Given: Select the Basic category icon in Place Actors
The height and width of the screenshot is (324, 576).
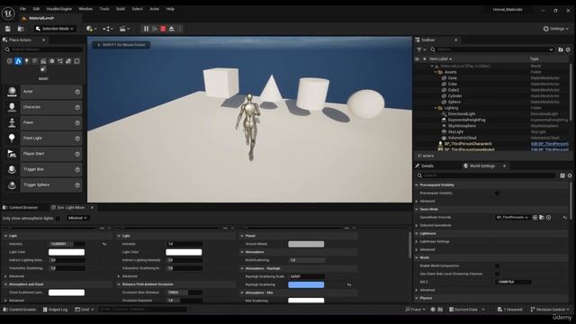Looking at the screenshot, I should [x=18, y=61].
